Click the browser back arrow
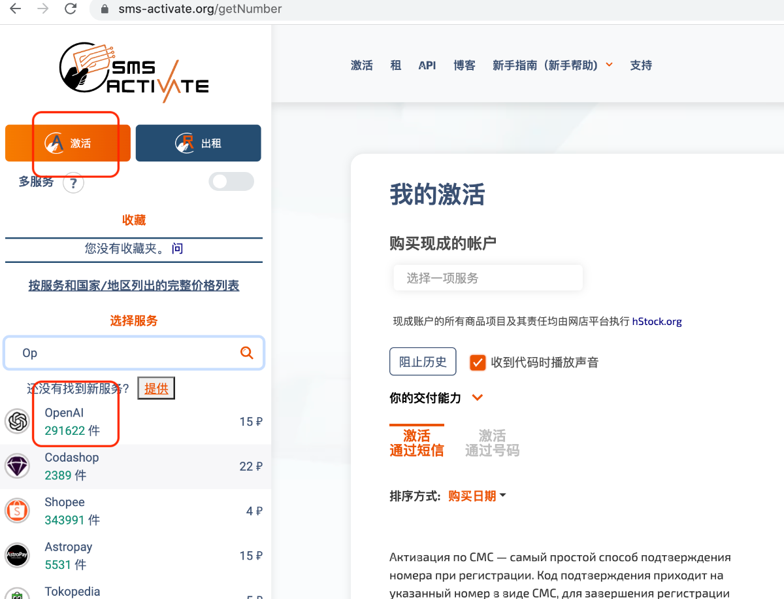Viewport: 784px width, 599px height. click(x=15, y=9)
